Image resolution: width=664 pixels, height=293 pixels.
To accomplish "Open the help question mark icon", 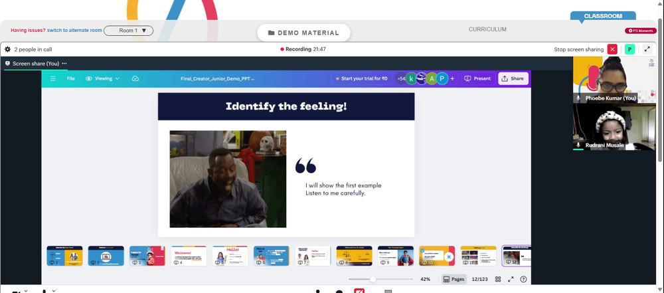I will click(523, 279).
